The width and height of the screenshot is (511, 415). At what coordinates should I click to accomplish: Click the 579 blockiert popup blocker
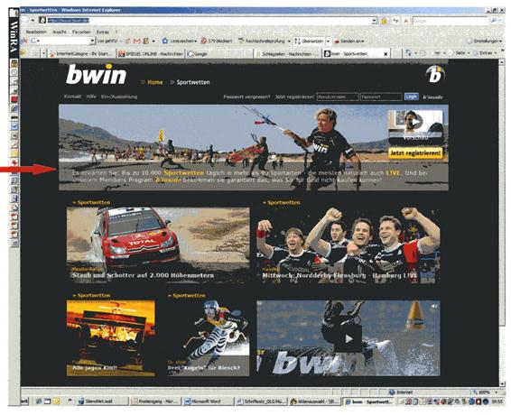217,41
